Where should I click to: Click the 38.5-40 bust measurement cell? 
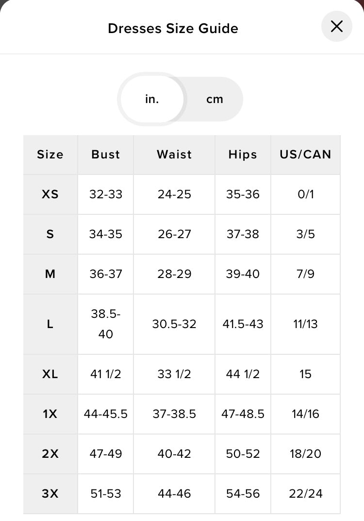point(105,324)
